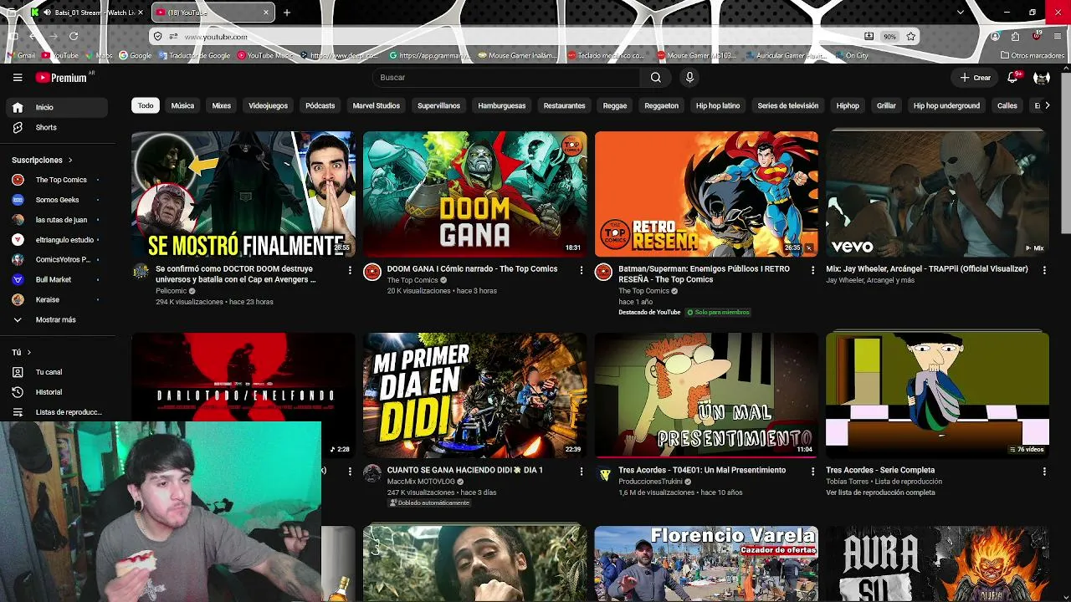1071x602 pixels.
Task: Click the site security shield icon
Action: point(157,37)
